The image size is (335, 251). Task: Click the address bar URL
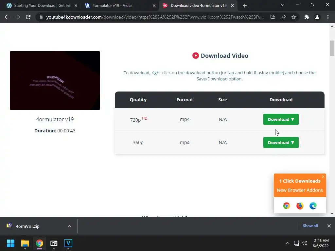tap(155, 17)
